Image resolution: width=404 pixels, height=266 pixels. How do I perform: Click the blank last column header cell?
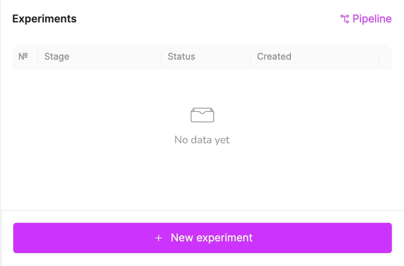tap(386, 57)
